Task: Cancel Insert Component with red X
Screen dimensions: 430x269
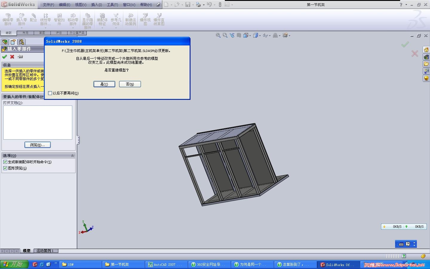Action: (x=12, y=56)
